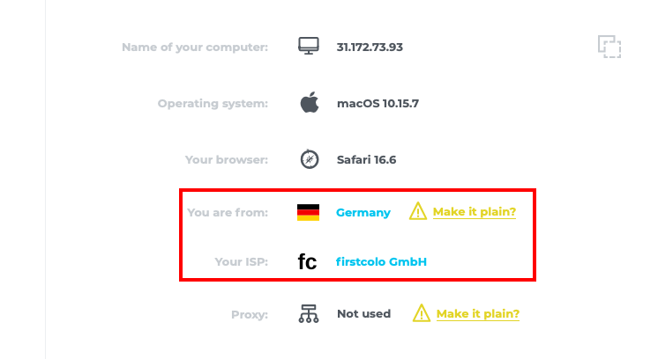Click the Apple logo operating system icon
The image size is (658, 359).
[x=310, y=103]
